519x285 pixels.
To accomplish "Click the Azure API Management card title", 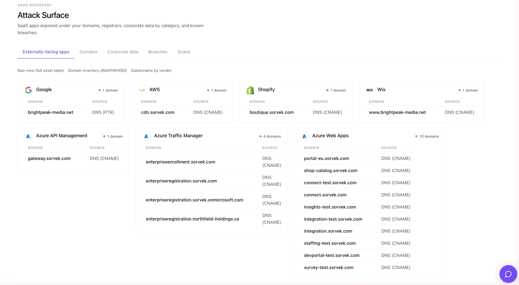I will pos(62,136).
